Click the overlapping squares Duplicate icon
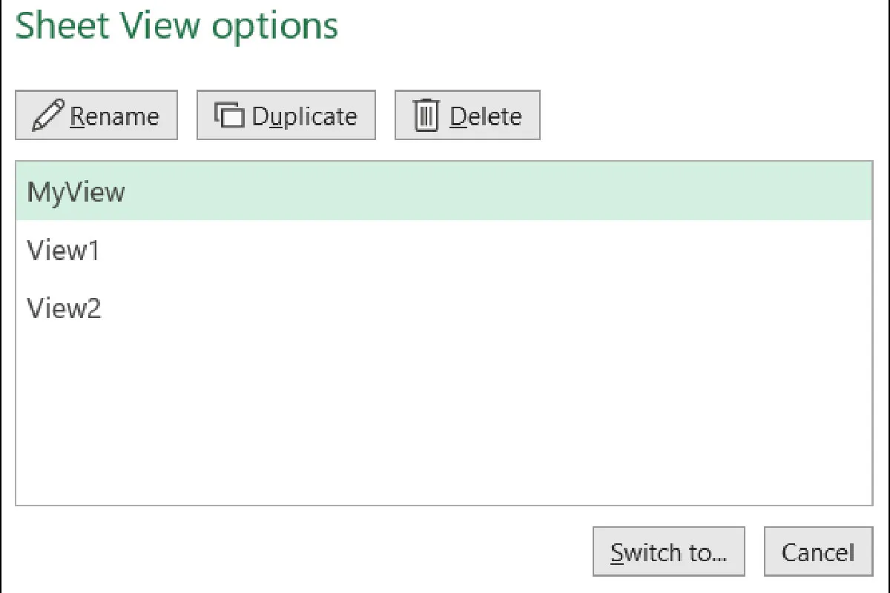The image size is (890, 593). pyautogui.click(x=229, y=116)
